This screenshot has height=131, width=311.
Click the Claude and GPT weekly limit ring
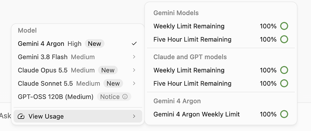[284, 70]
